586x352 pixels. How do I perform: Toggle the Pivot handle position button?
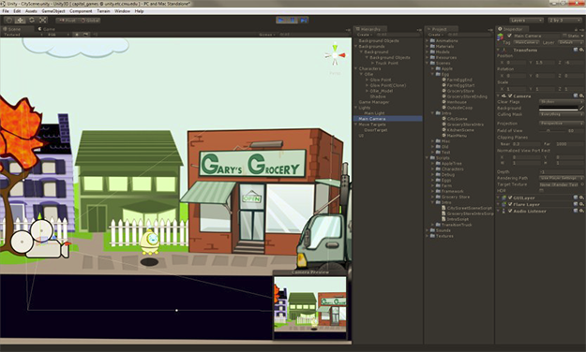point(67,21)
